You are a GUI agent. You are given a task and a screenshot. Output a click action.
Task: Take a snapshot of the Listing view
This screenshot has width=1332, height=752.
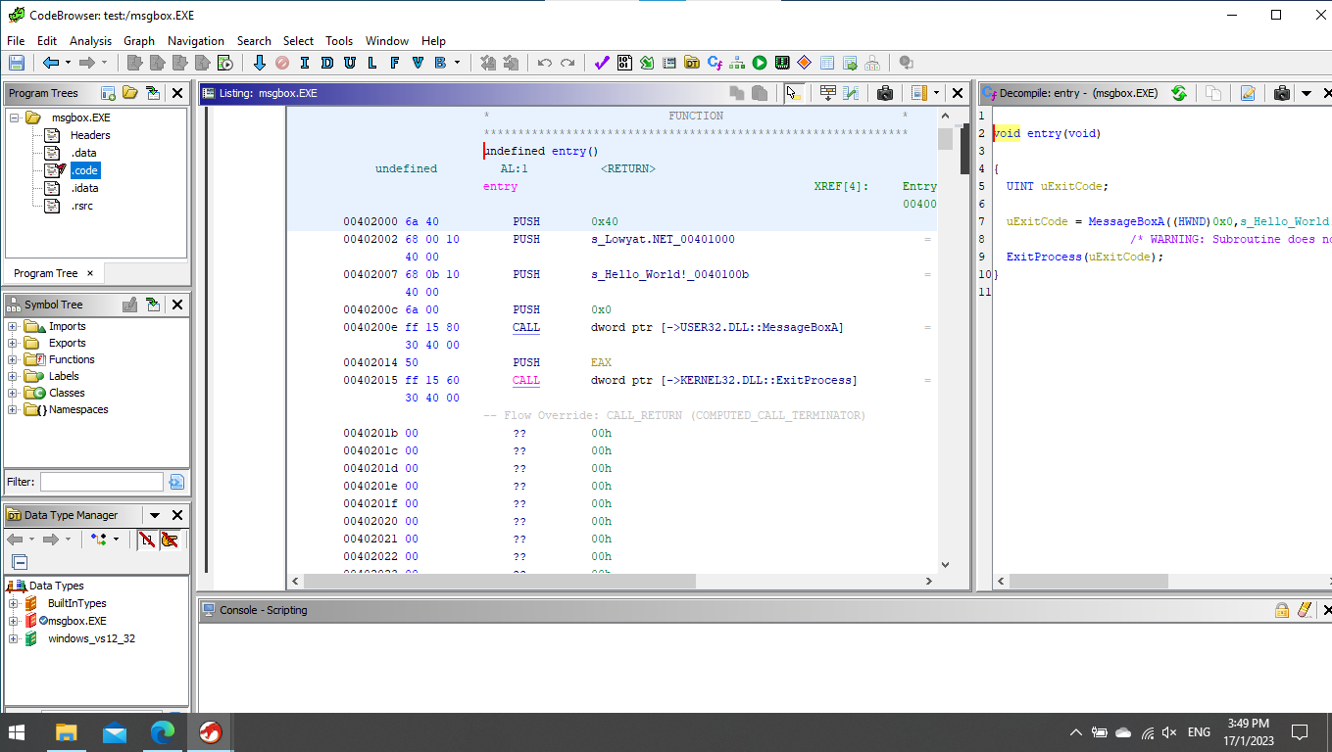(x=885, y=93)
